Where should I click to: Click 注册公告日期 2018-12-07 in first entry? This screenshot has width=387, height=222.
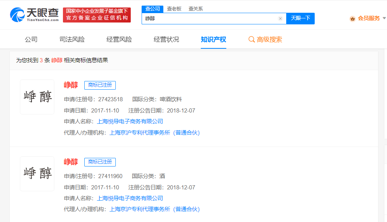pos(162,111)
